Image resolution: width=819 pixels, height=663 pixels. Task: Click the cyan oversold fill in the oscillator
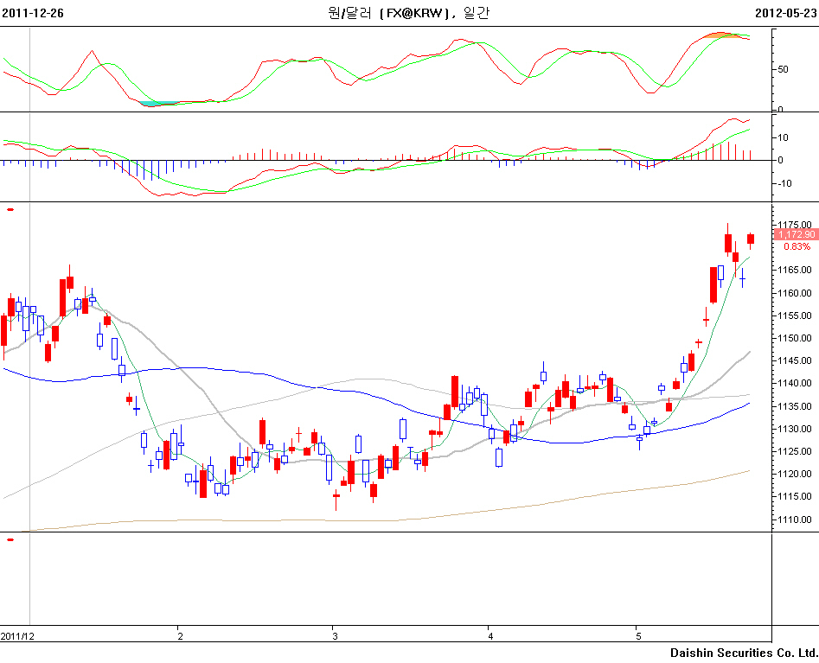coord(153,103)
